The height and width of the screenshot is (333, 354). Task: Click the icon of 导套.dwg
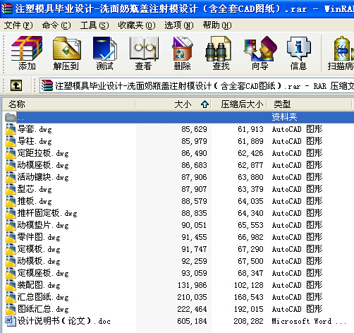pos(11,129)
